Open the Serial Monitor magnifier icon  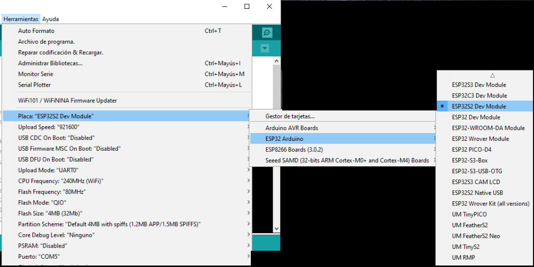[267, 33]
